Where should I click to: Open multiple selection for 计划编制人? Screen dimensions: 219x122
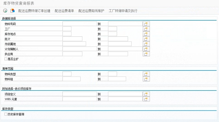click(146, 49)
